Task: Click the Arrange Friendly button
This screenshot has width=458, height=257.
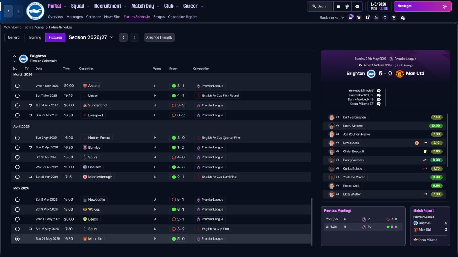Action: point(160,37)
